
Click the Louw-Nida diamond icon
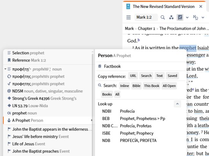point(9,106)
